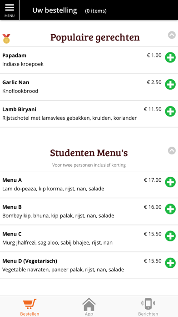Collapse the Studenten Menu's section

tap(172, 150)
